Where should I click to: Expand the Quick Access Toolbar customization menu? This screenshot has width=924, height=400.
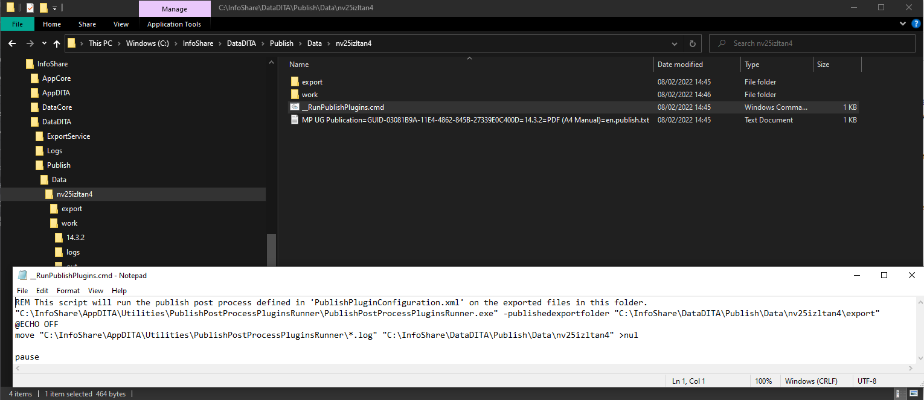click(x=54, y=8)
